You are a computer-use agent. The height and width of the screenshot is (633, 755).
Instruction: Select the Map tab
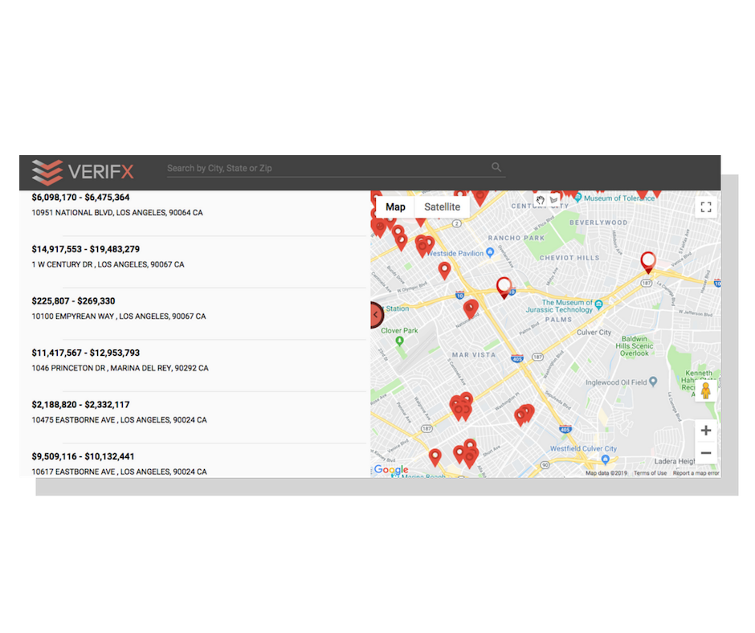click(394, 206)
